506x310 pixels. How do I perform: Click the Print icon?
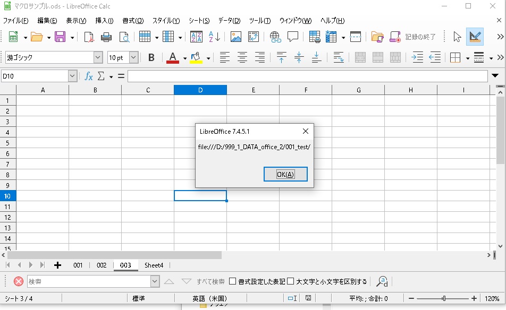pos(106,37)
